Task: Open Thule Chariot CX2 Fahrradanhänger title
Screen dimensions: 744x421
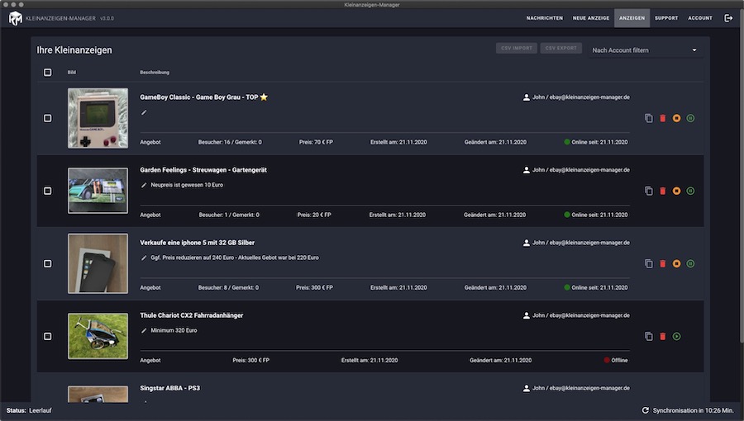Action: point(191,315)
